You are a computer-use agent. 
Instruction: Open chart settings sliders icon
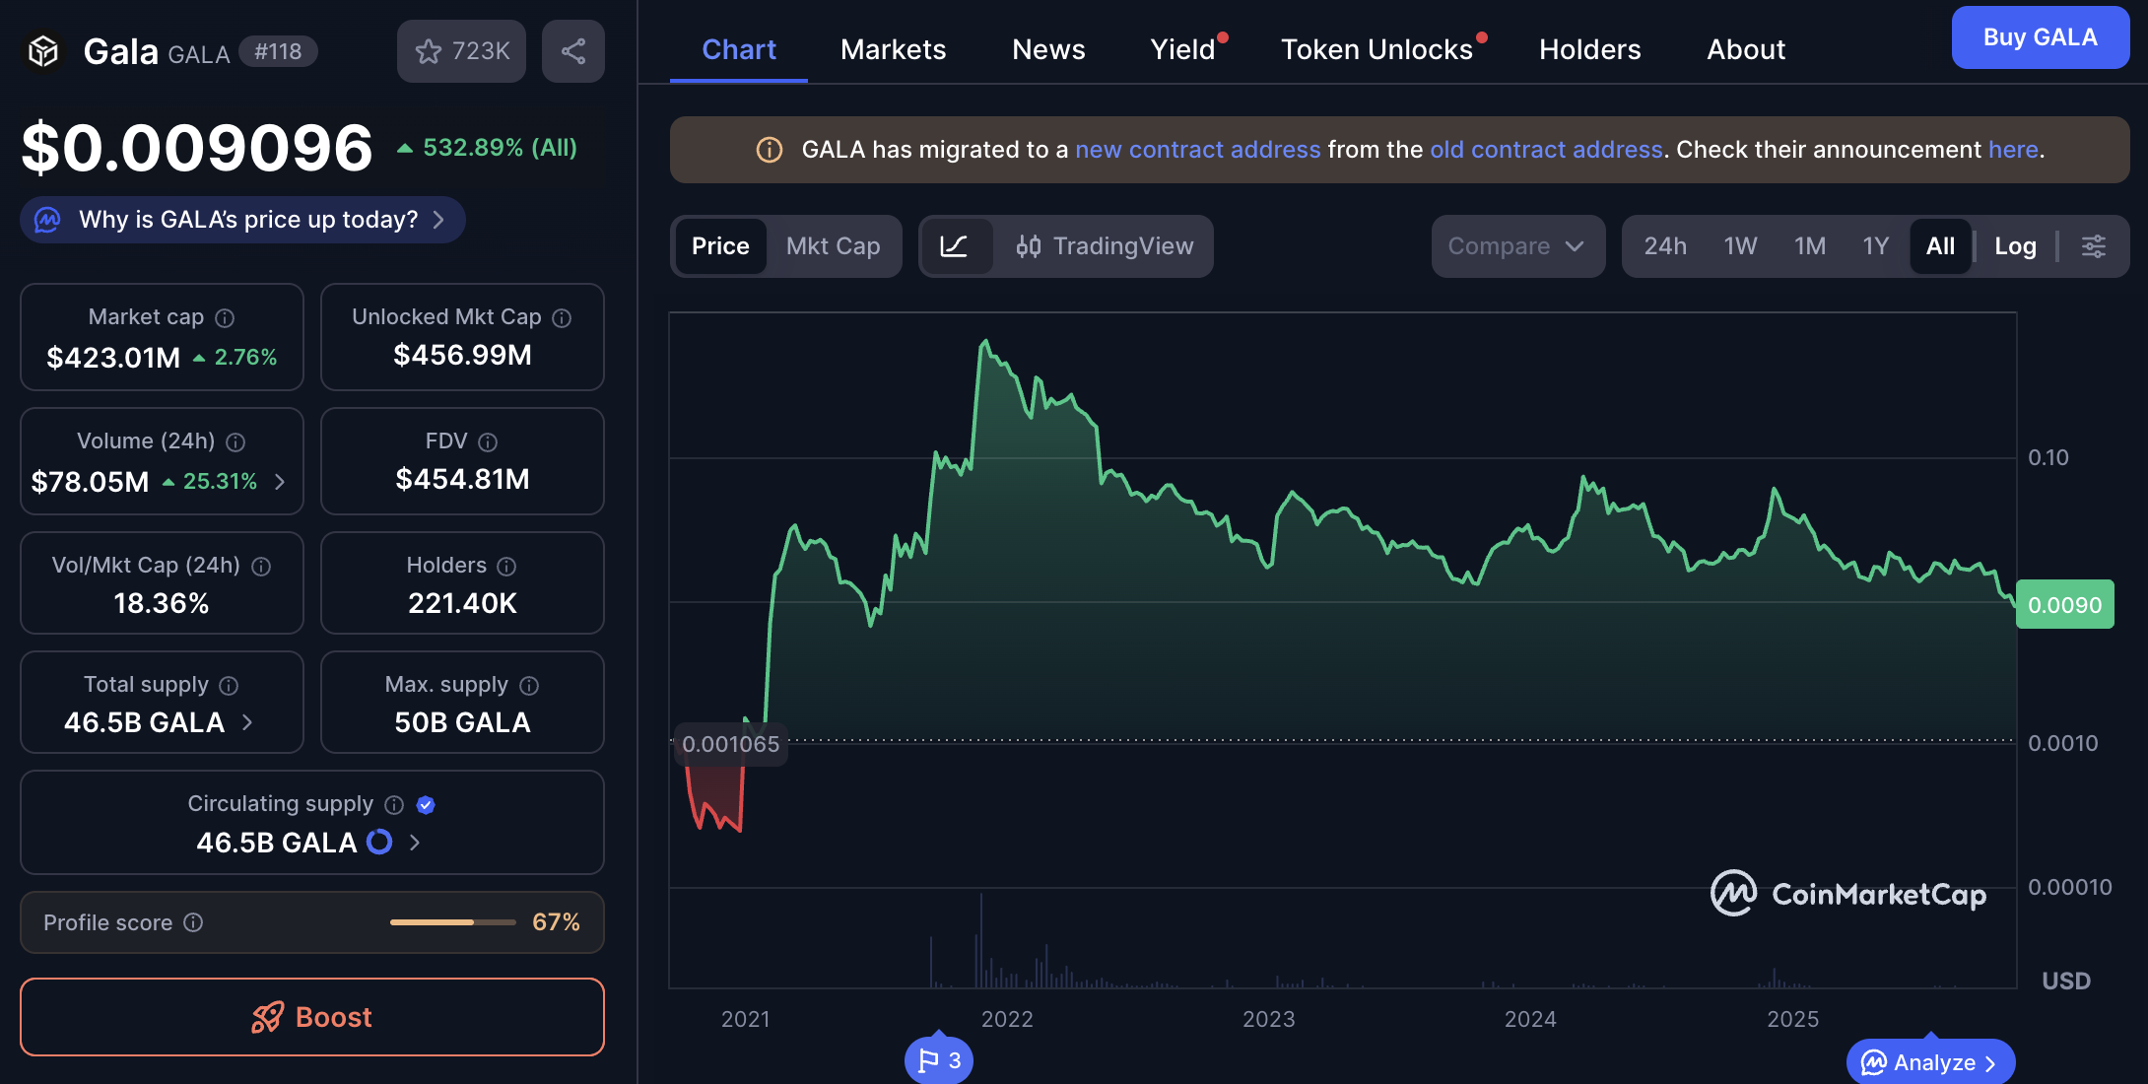tap(2094, 246)
